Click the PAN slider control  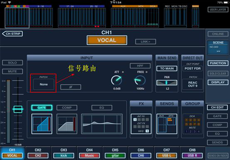167,83
